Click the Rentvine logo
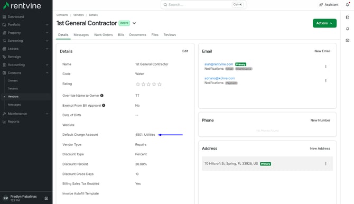This screenshot has height=204, width=354. pyautogui.click(x=22, y=6)
